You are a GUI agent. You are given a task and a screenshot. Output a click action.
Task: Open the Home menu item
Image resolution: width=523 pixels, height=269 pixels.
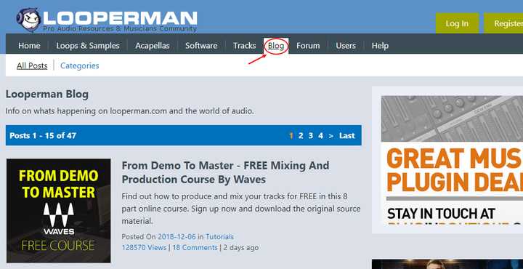(29, 45)
